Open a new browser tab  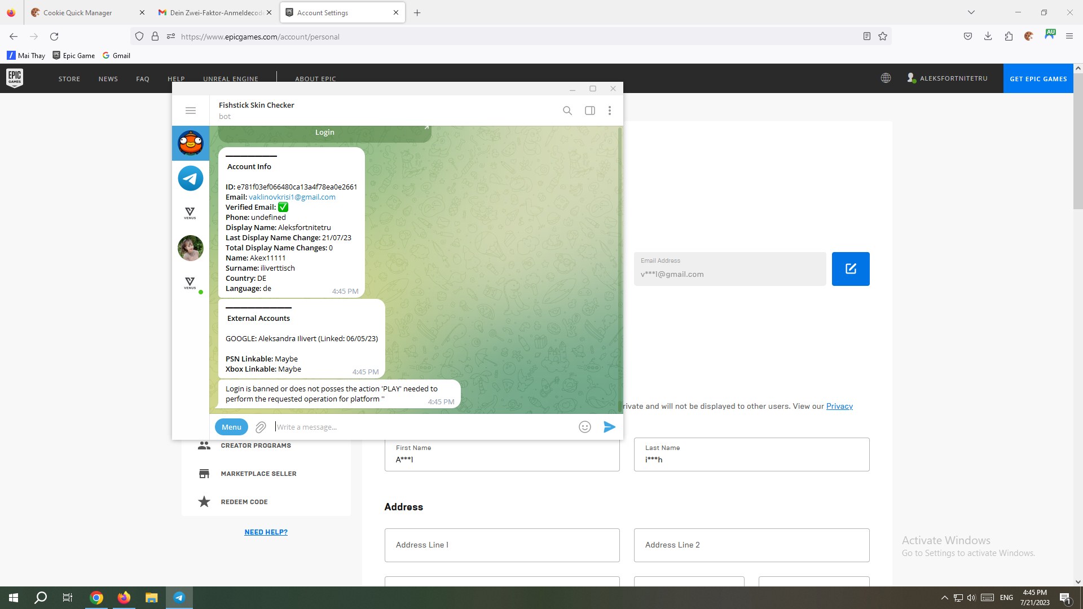pyautogui.click(x=417, y=12)
